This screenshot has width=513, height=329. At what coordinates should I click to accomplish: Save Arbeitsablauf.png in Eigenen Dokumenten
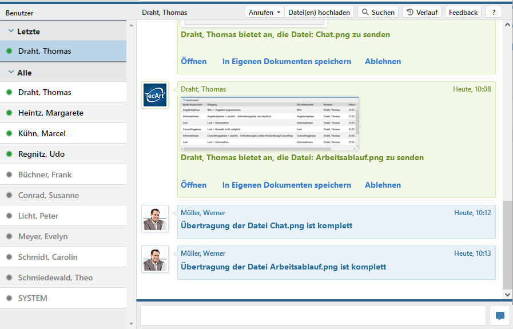point(287,185)
